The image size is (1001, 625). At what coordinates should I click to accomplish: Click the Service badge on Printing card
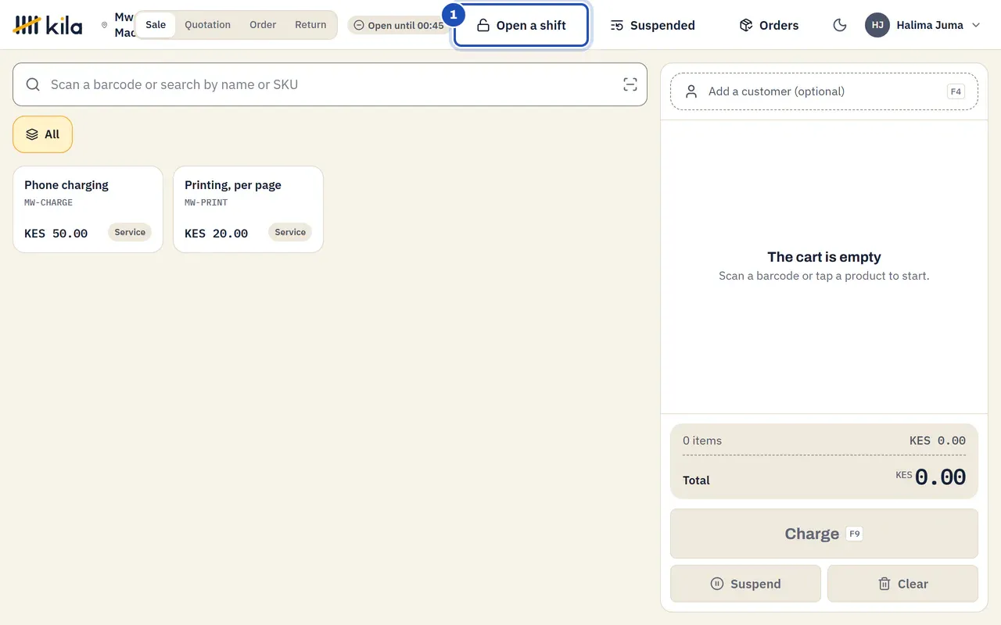tap(290, 232)
